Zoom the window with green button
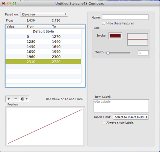Screen dimensions: 160x152 [x=14, y=4]
